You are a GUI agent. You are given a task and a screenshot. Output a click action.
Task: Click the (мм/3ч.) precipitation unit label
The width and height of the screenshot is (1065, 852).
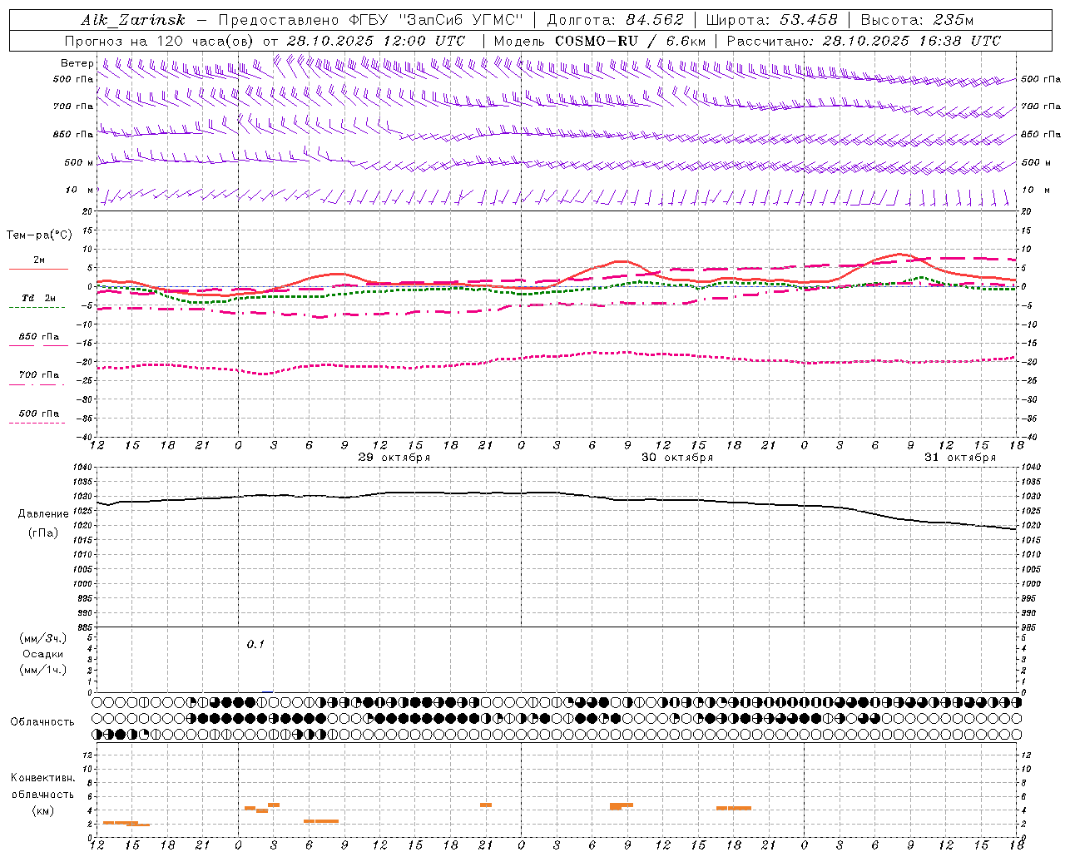coord(43,638)
